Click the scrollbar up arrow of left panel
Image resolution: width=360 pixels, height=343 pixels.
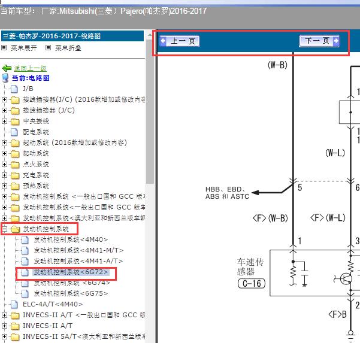[x=150, y=35]
